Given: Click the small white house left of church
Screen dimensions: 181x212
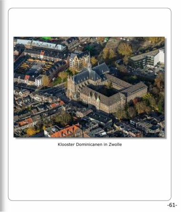Looking at the screenshot, I should (39, 81).
